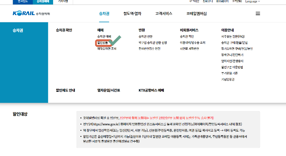Go to KTX공항버스 예매 section
286x156 pixels.
coord(152,90)
